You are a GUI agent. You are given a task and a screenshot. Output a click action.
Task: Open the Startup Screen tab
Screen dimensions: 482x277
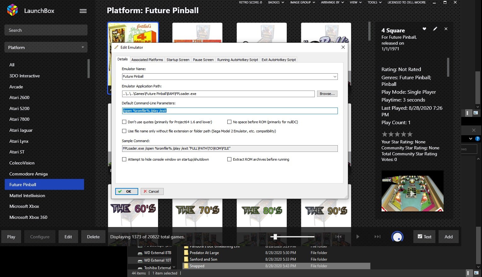pyautogui.click(x=178, y=60)
